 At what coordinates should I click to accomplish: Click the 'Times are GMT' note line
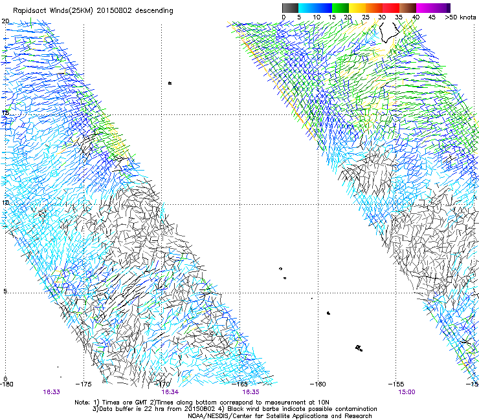[x=202, y=403]
